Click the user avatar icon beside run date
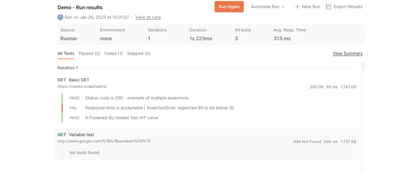417x173 pixels. pos(60,17)
